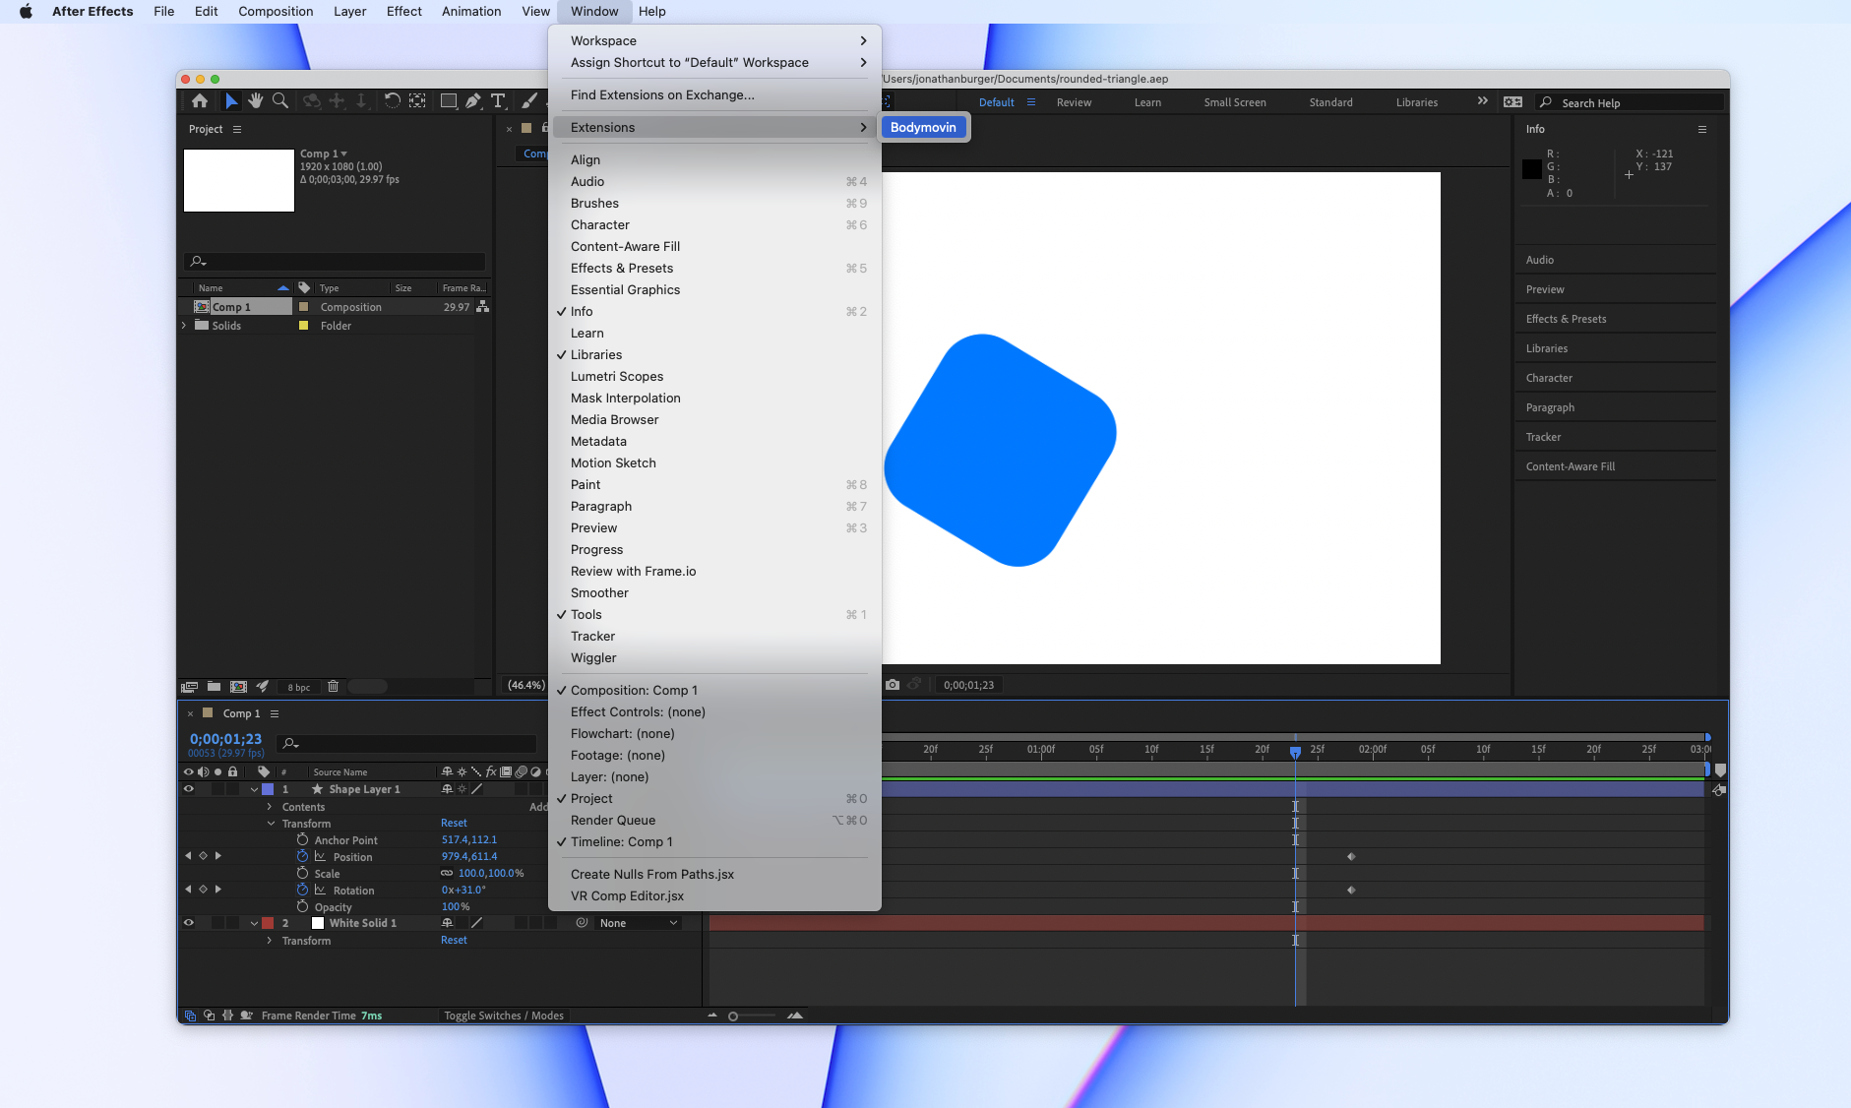The width and height of the screenshot is (1851, 1108).
Task: Select the Type tool
Action: (x=498, y=101)
